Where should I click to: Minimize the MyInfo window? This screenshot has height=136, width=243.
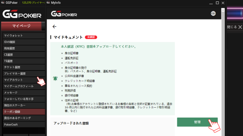point(211,3)
